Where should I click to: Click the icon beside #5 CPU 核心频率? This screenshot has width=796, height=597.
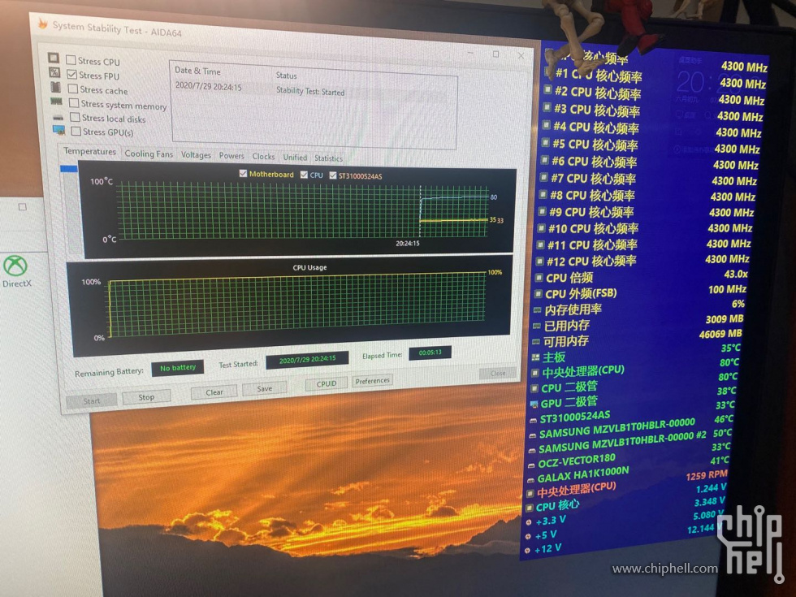point(546,143)
